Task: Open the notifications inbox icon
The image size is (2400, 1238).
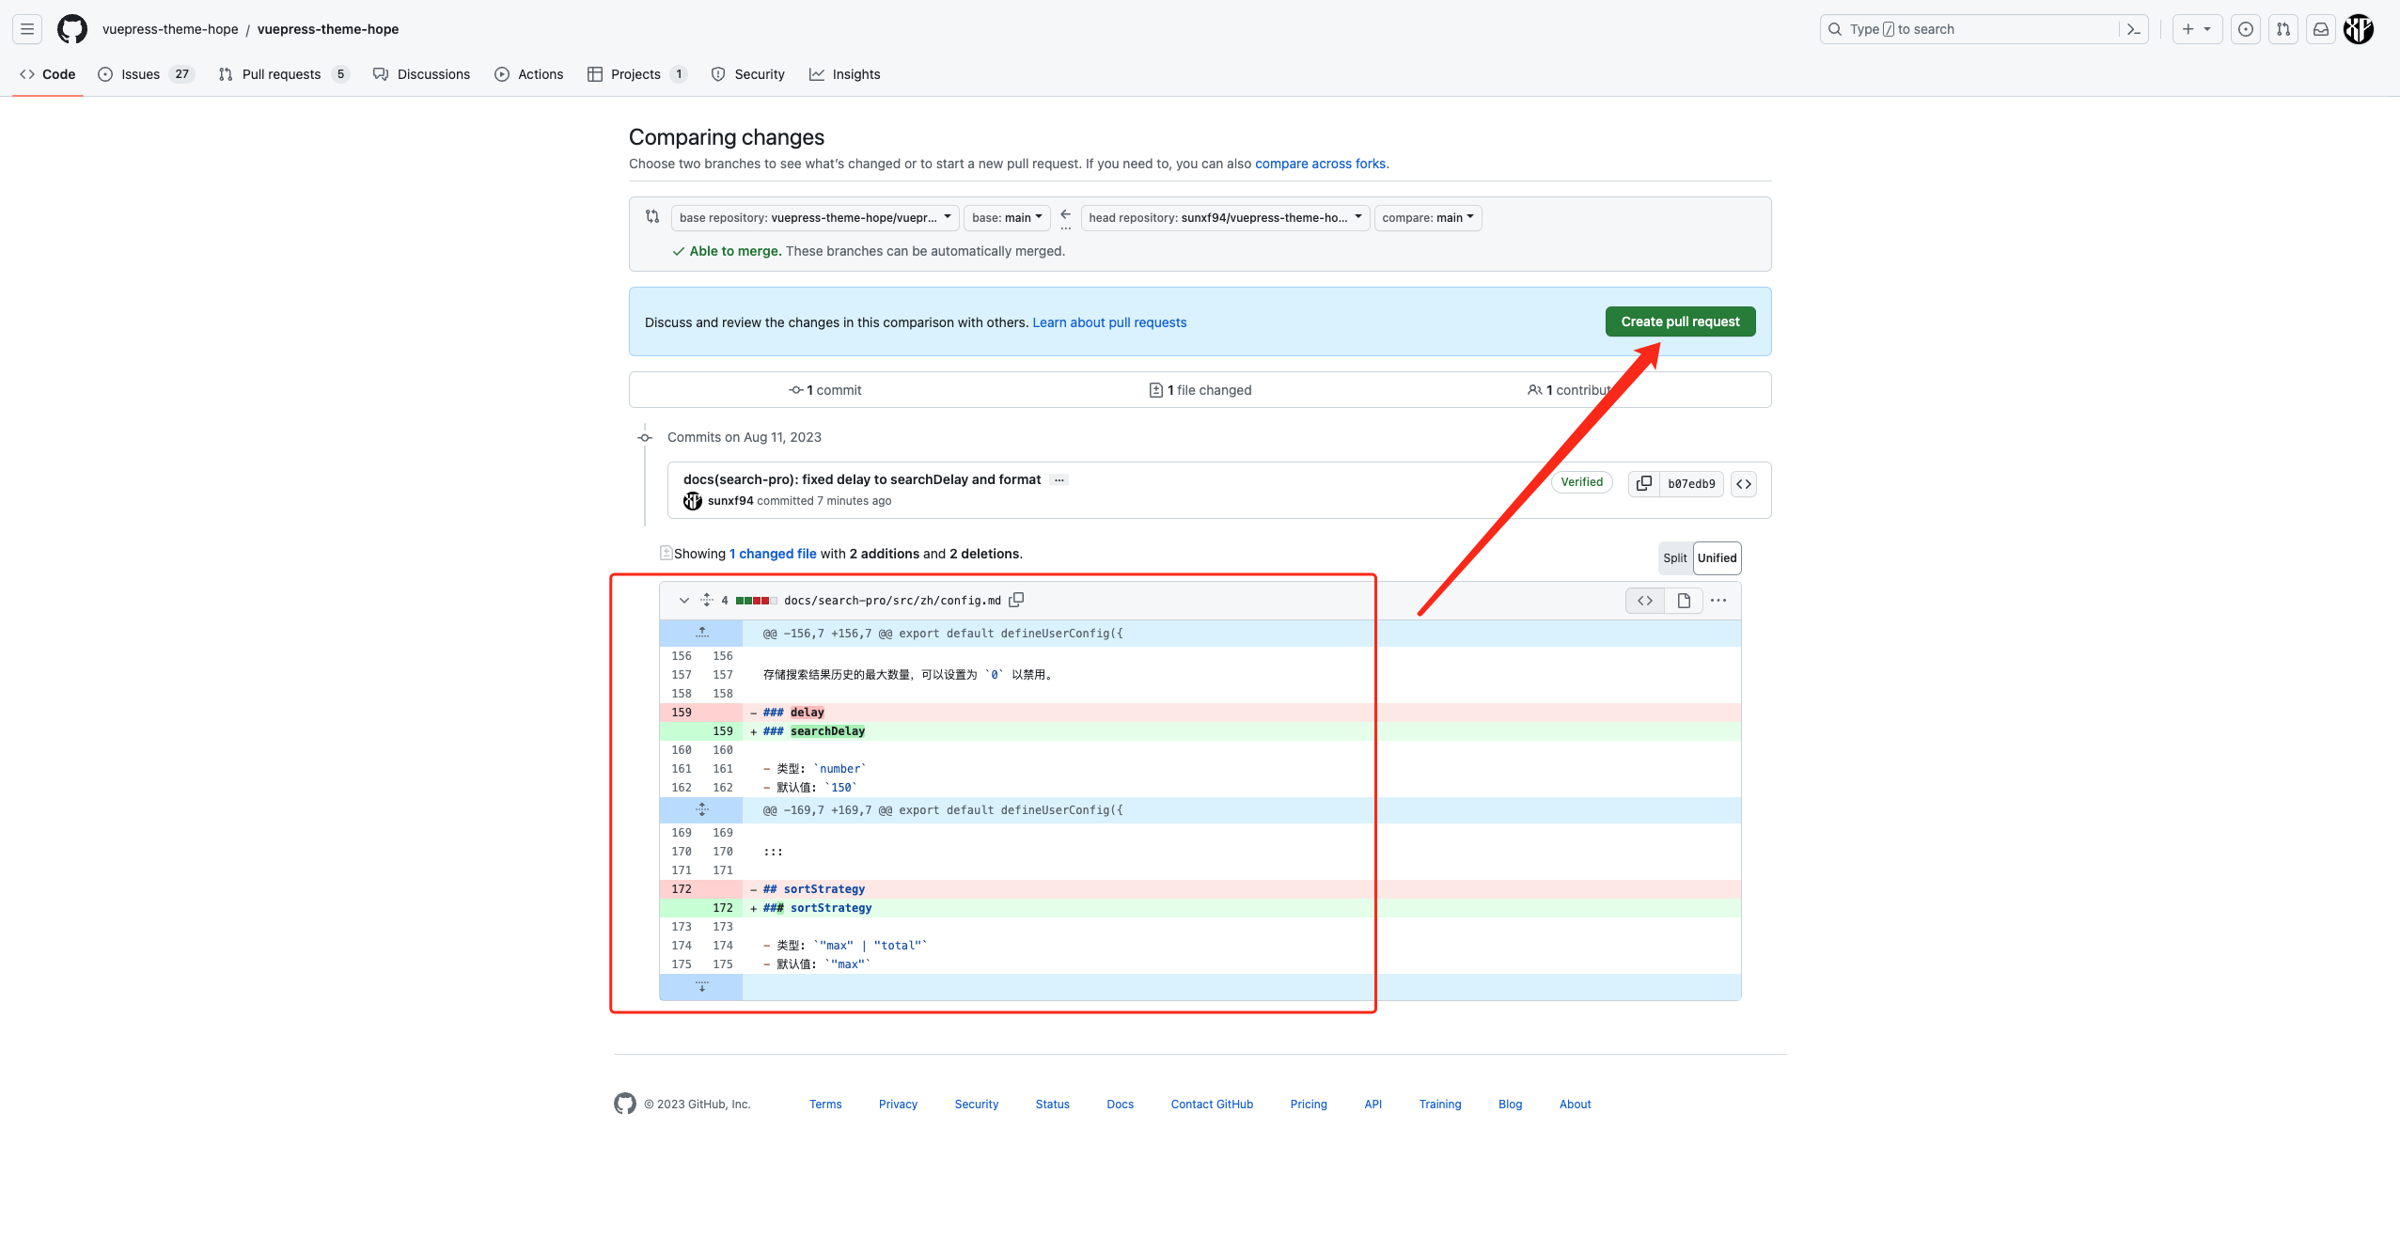Action: 2321,29
